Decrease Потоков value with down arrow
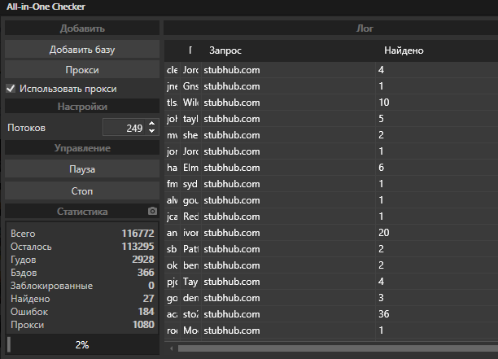 tap(152, 131)
